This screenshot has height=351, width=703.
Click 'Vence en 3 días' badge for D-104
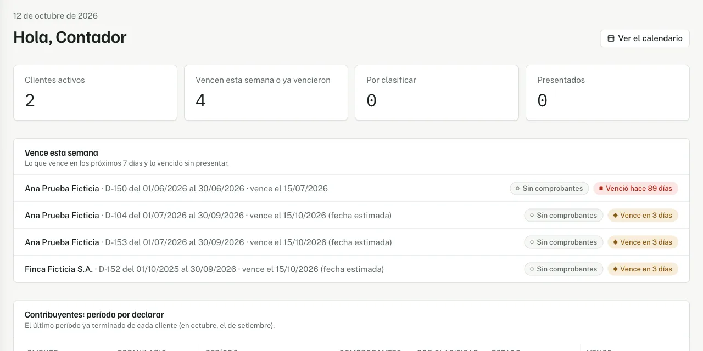(x=643, y=216)
